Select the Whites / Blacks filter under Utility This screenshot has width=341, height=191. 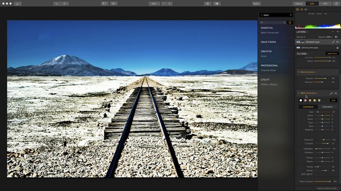click(x=269, y=85)
